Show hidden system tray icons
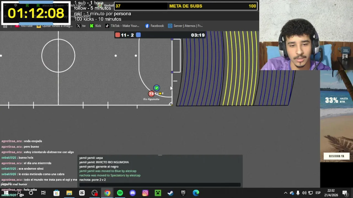The width and height of the screenshot is (353, 198). [285, 193]
